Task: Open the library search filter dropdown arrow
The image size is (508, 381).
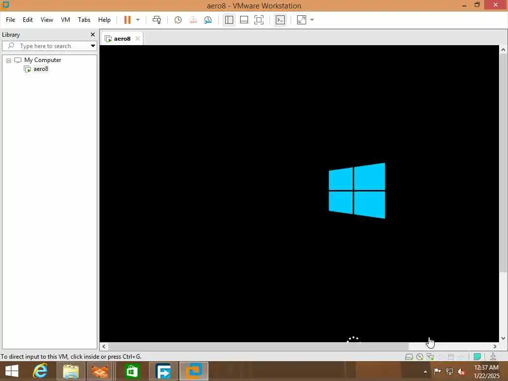Action: (93, 46)
